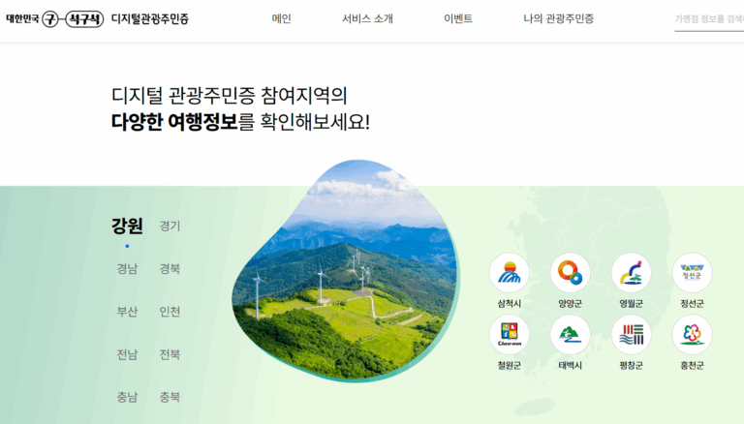The width and height of the screenshot is (744, 424).
Task: Click the 영월군 text label
Action: click(631, 304)
